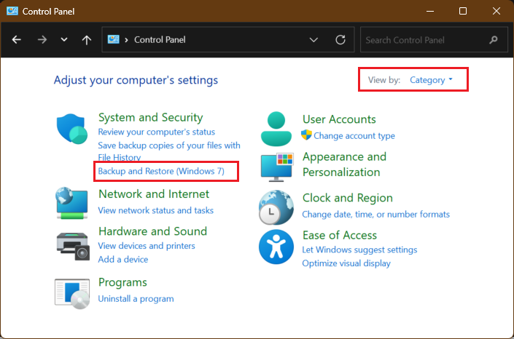This screenshot has height=339, width=514.
Task: Click Let Windows suggest settings
Action: point(359,250)
